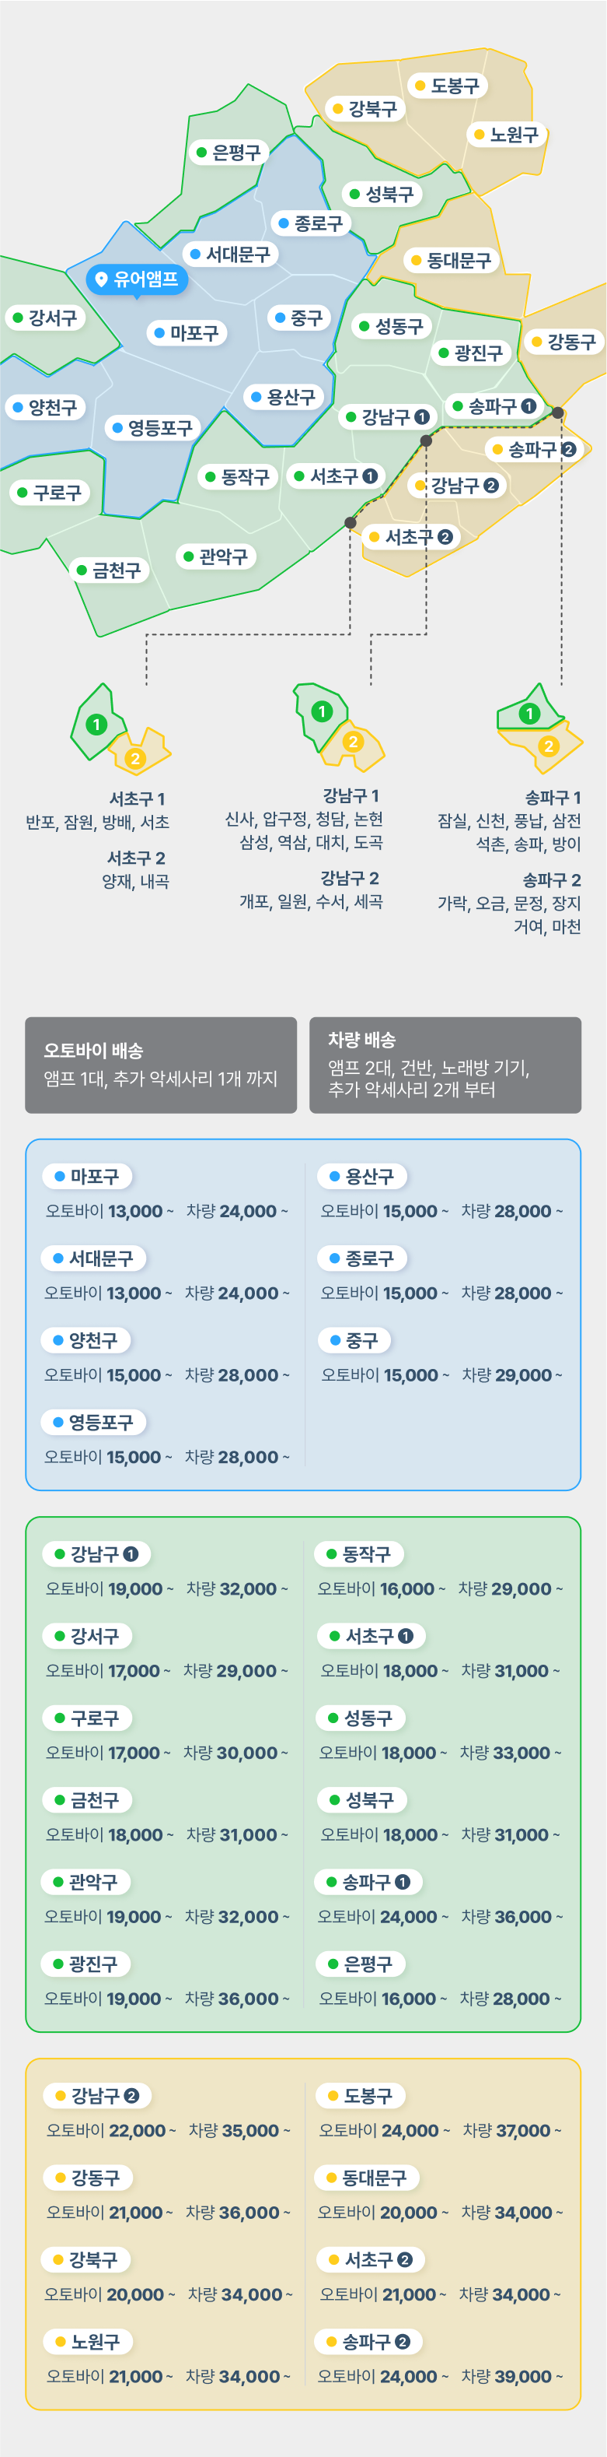The image size is (607, 2457).
Task: Click the 동작구 tag in green price list
Action: [x=358, y=1553]
